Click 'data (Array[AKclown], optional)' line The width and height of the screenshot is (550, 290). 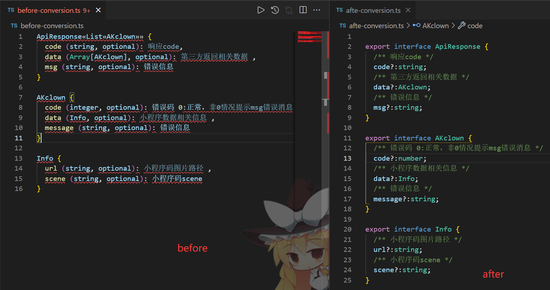109,57
